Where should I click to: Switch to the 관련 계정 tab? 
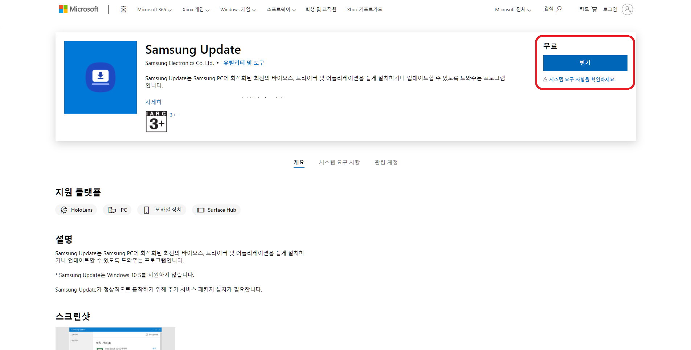tap(386, 162)
